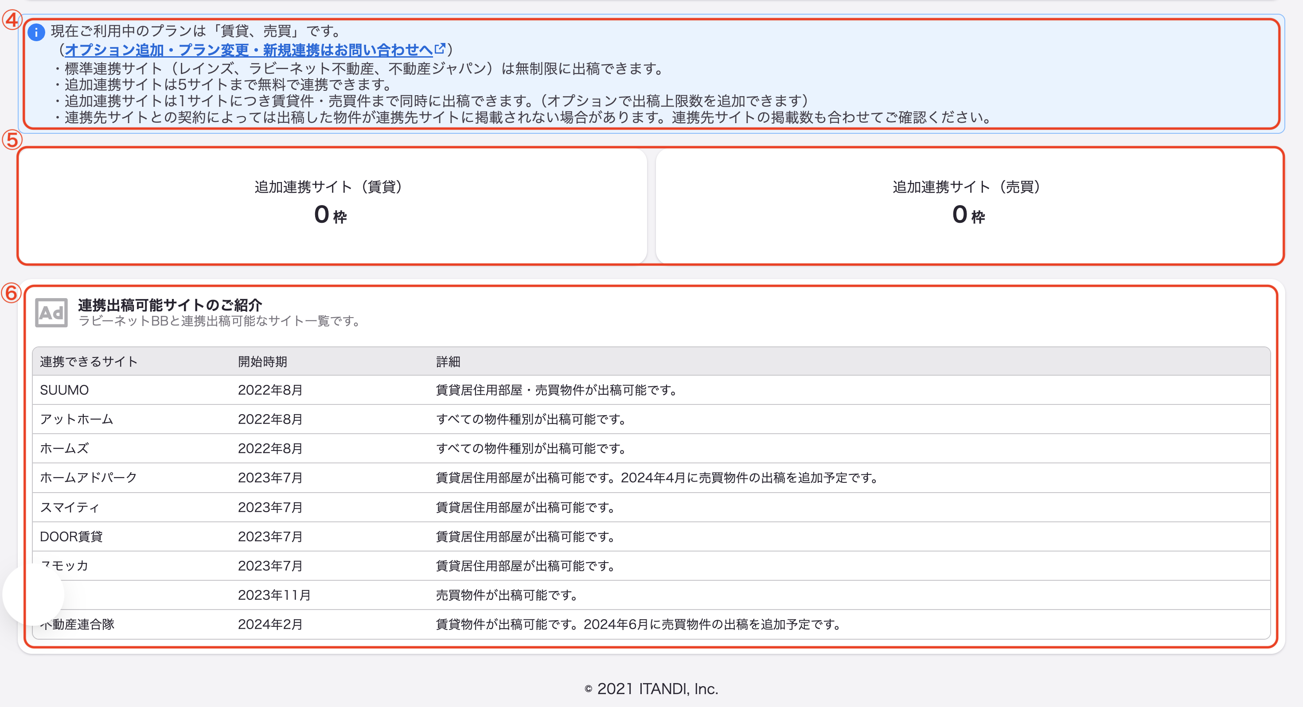Click 不動産連合隊's 2024年6月 detail text
1303x707 pixels.
638,625
